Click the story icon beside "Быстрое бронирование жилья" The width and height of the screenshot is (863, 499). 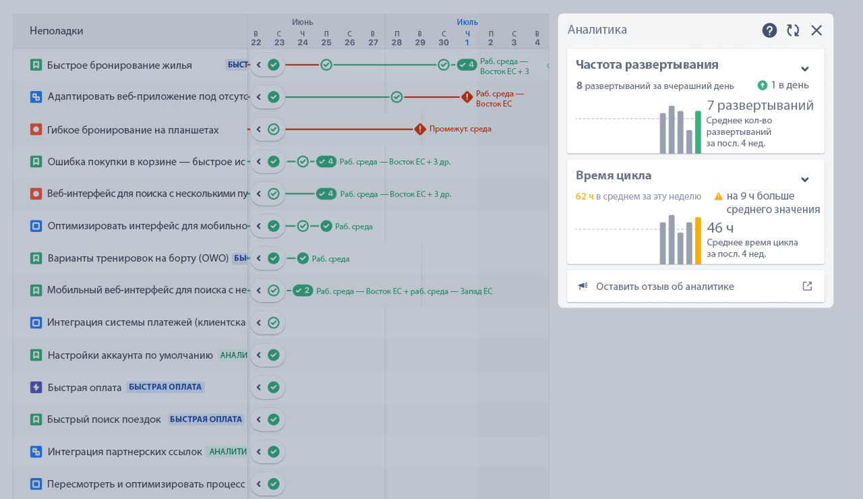36,65
